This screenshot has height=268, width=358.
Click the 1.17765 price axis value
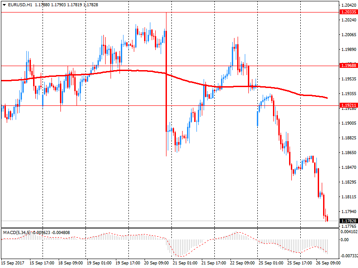tap(349, 226)
